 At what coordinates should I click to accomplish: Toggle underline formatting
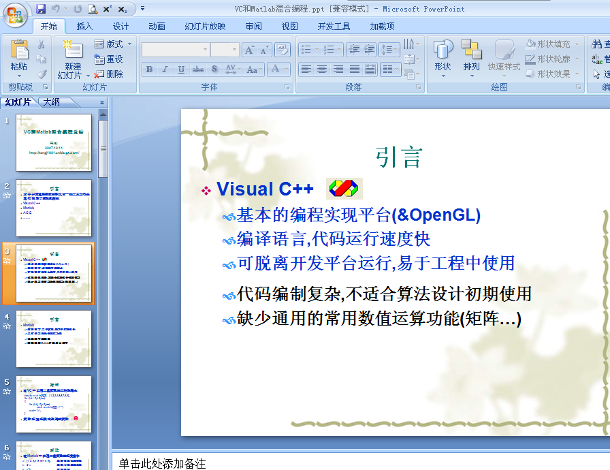(181, 69)
